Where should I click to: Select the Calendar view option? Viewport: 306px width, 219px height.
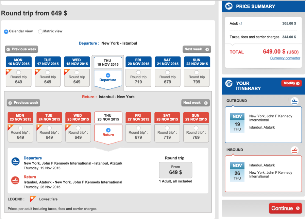pyautogui.click(x=6, y=32)
